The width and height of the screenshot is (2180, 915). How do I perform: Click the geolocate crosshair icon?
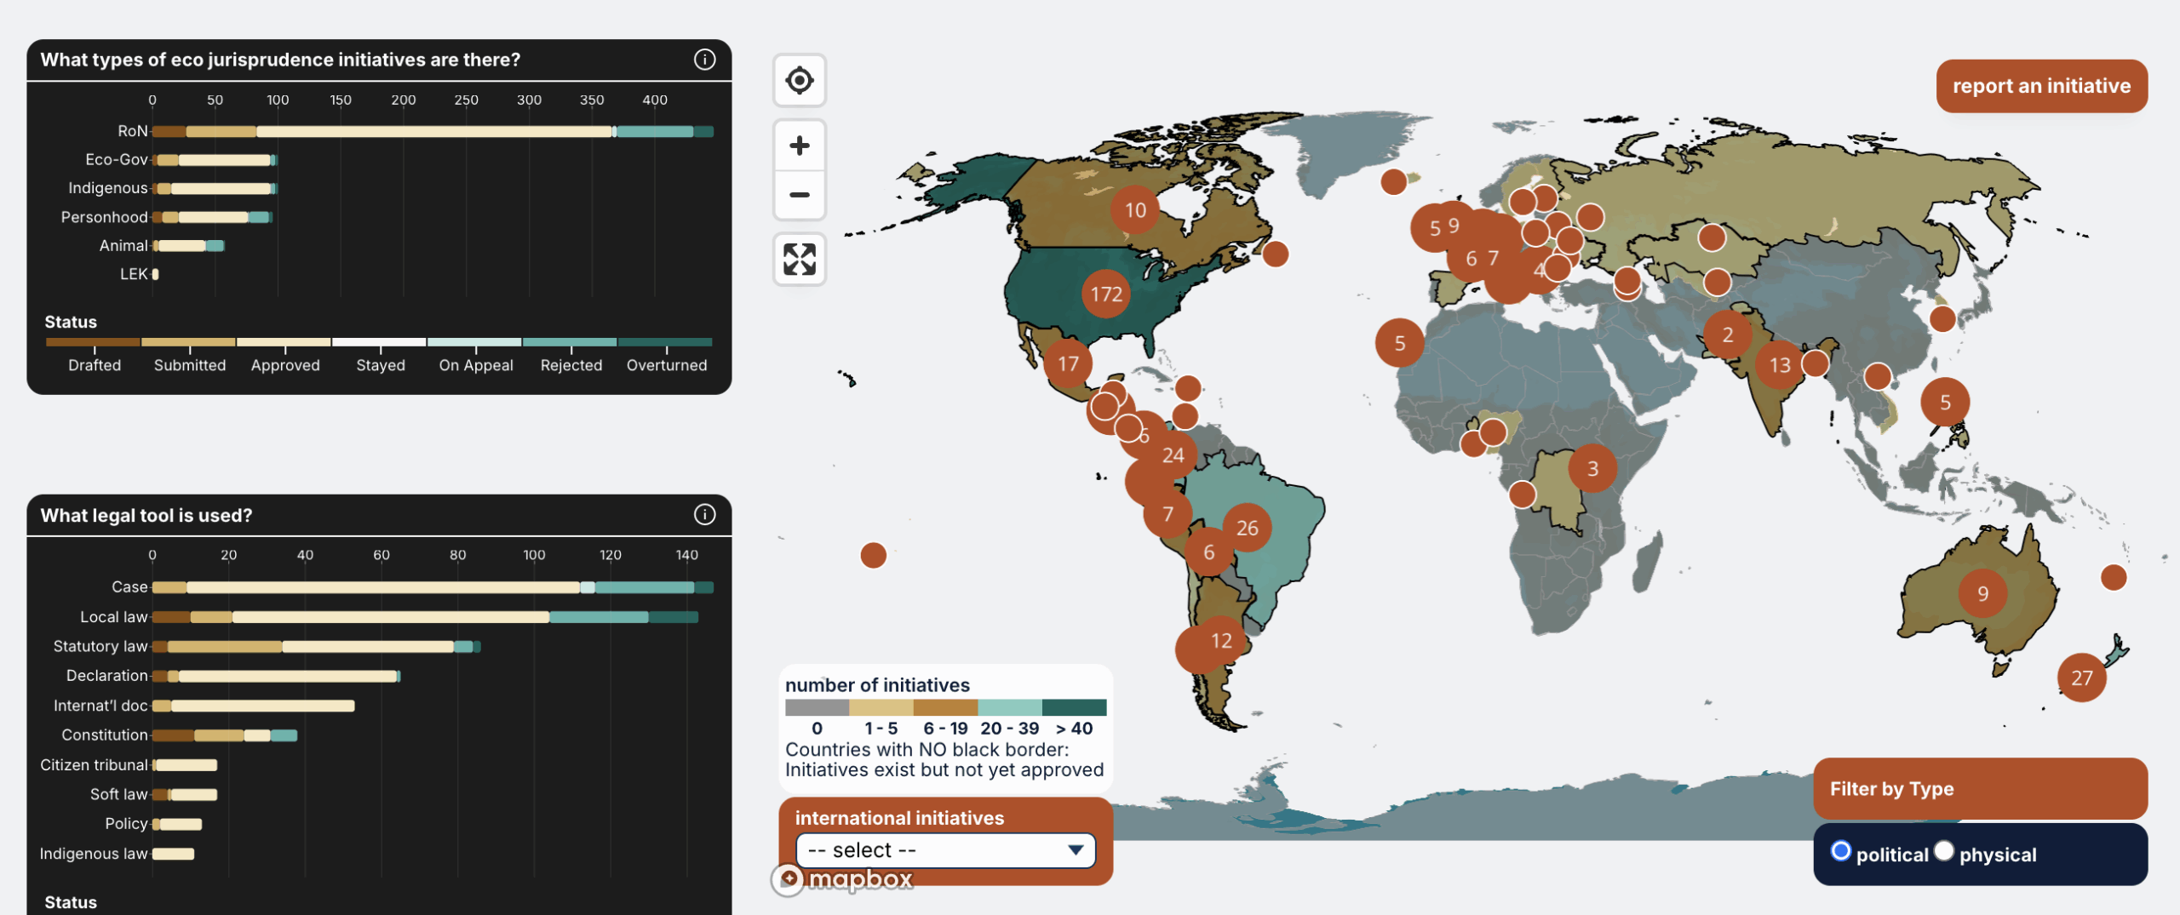[799, 80]
